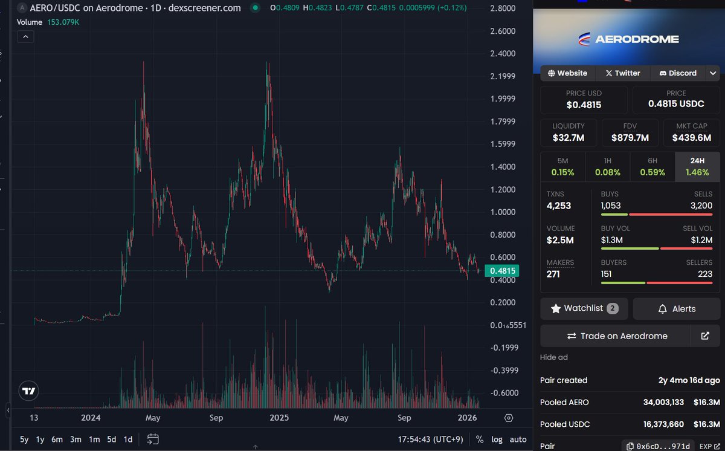
Task: Click the green market status dot
Action: [255, 8]
